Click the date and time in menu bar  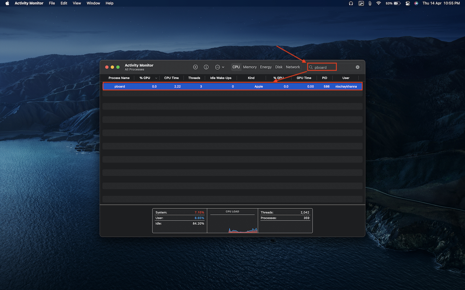coord(441,3)
